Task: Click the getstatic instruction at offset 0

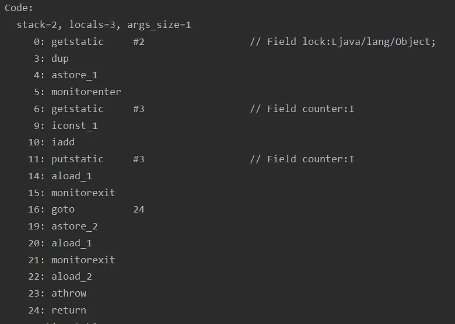Action: coord(77,42)
